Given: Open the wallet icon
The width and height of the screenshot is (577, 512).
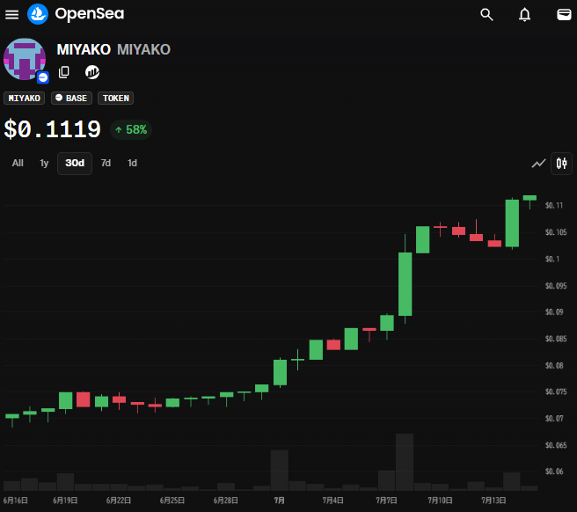Looking at the screenshot, I should click(564, 15).
